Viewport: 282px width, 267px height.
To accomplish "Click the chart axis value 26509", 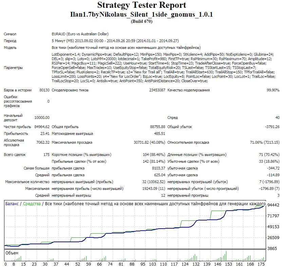I will click(274, 238).
